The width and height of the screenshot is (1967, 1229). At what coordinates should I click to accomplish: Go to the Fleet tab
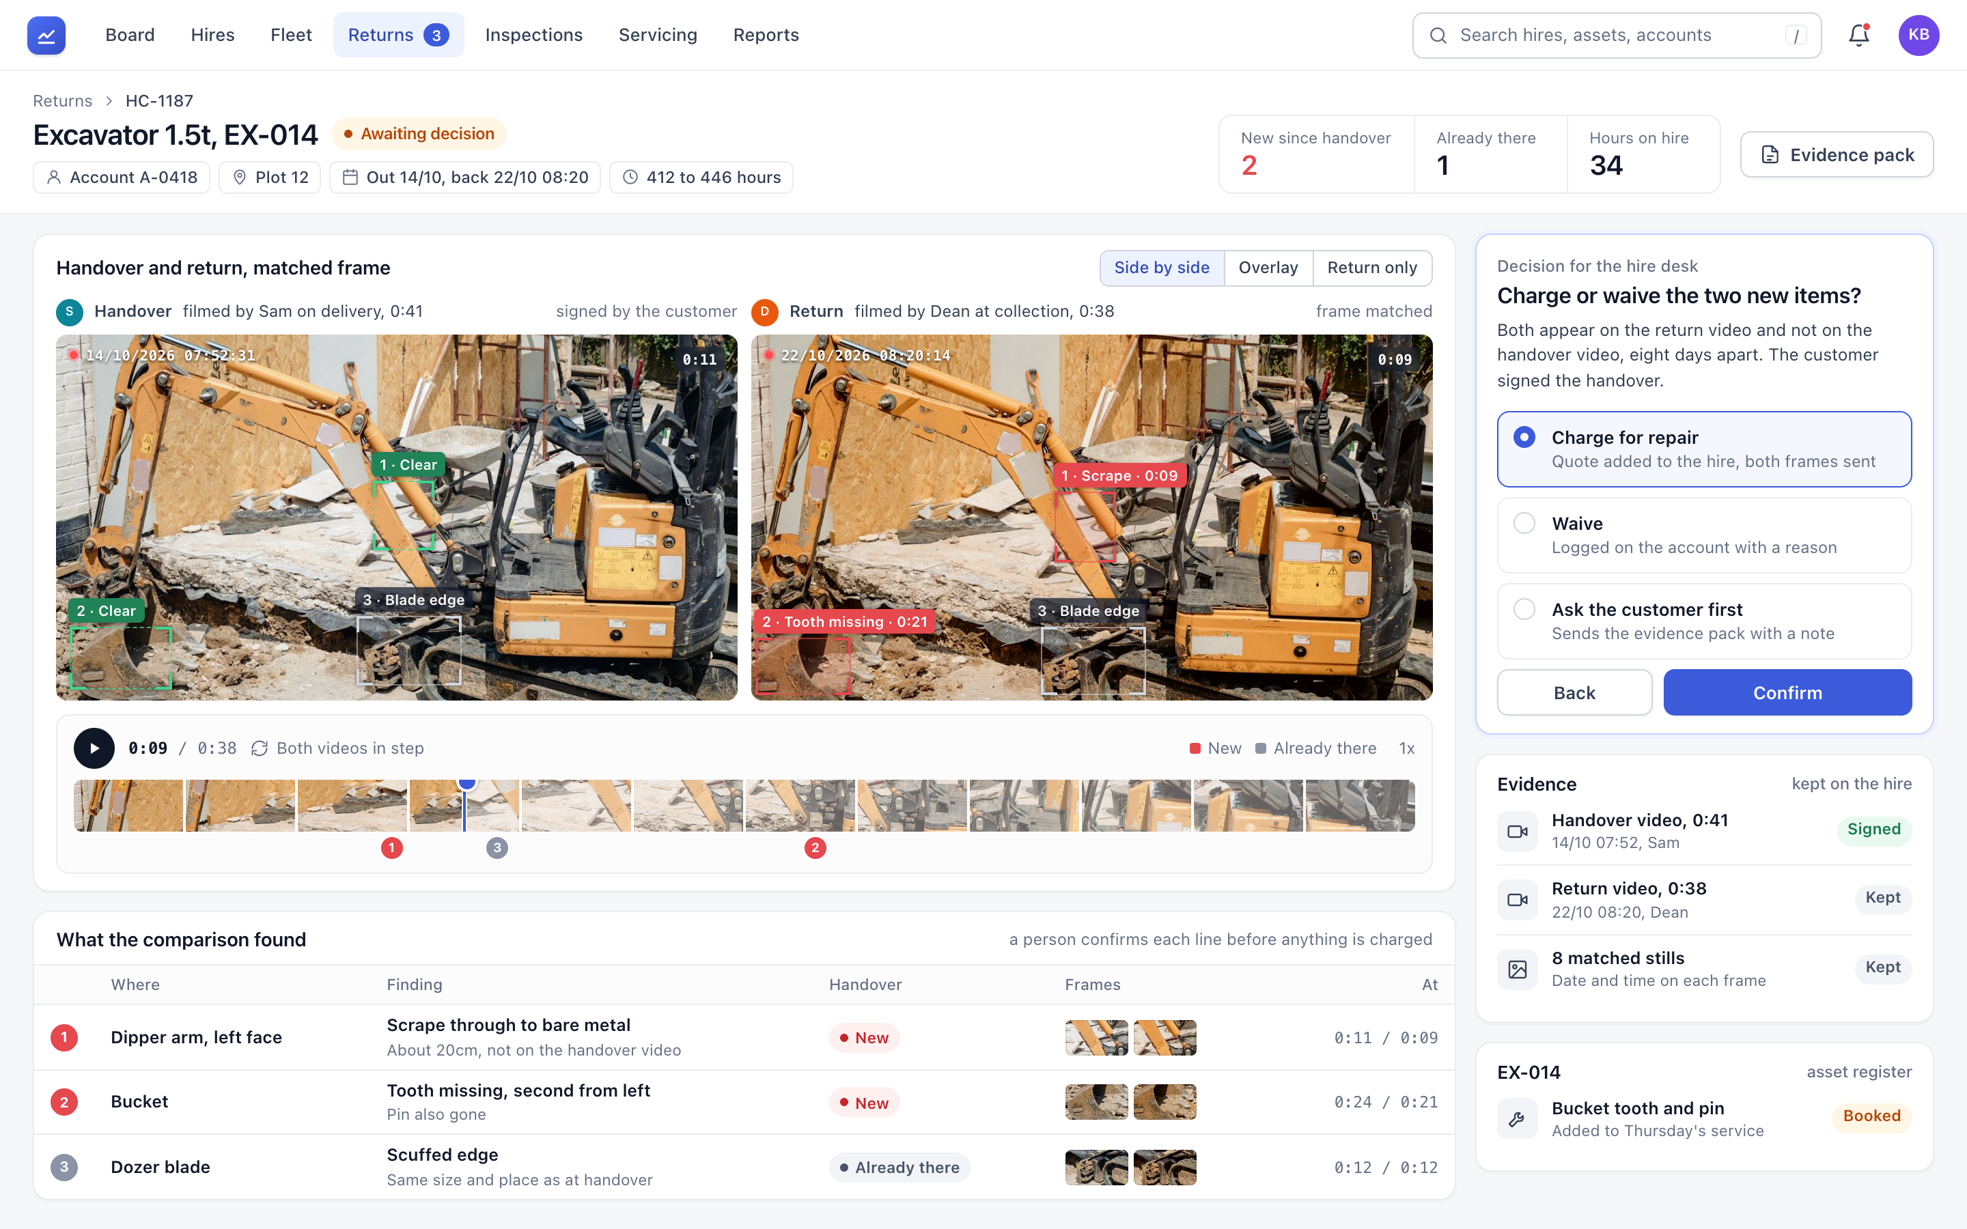pyautogui.click(x=291, y=35)
